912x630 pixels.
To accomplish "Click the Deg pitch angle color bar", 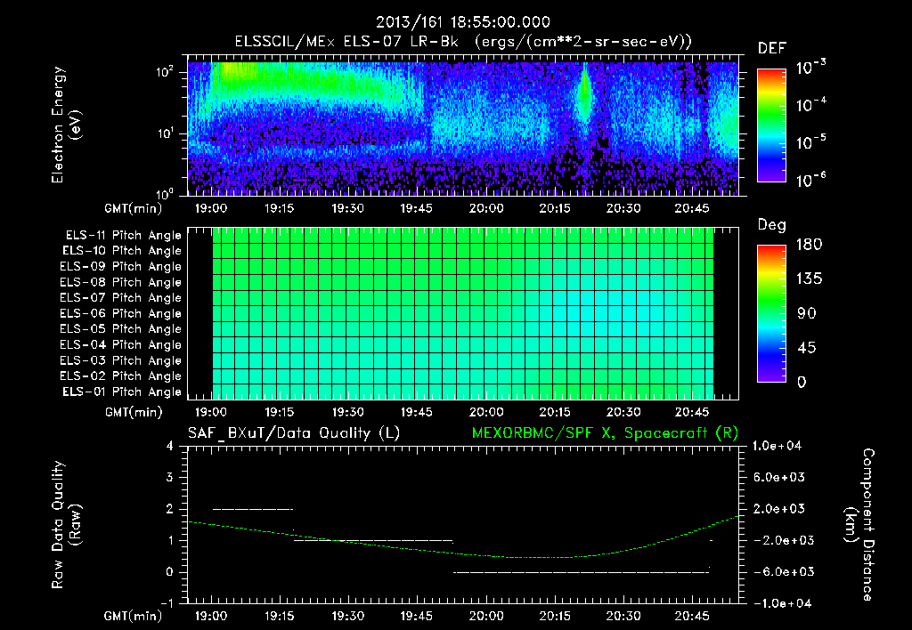I will pos(771,313).
